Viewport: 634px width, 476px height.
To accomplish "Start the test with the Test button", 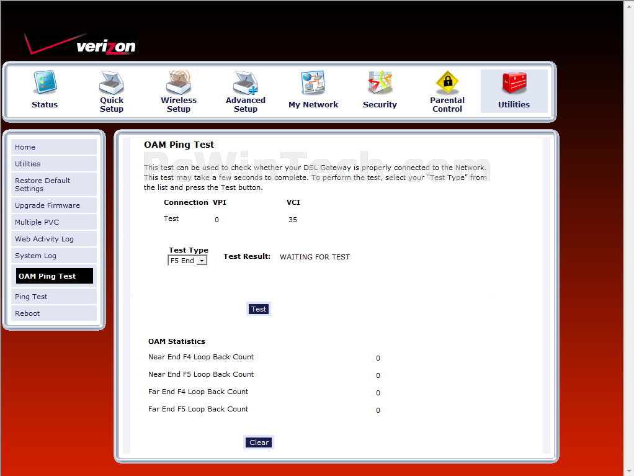I will click(x=259, y=309).
